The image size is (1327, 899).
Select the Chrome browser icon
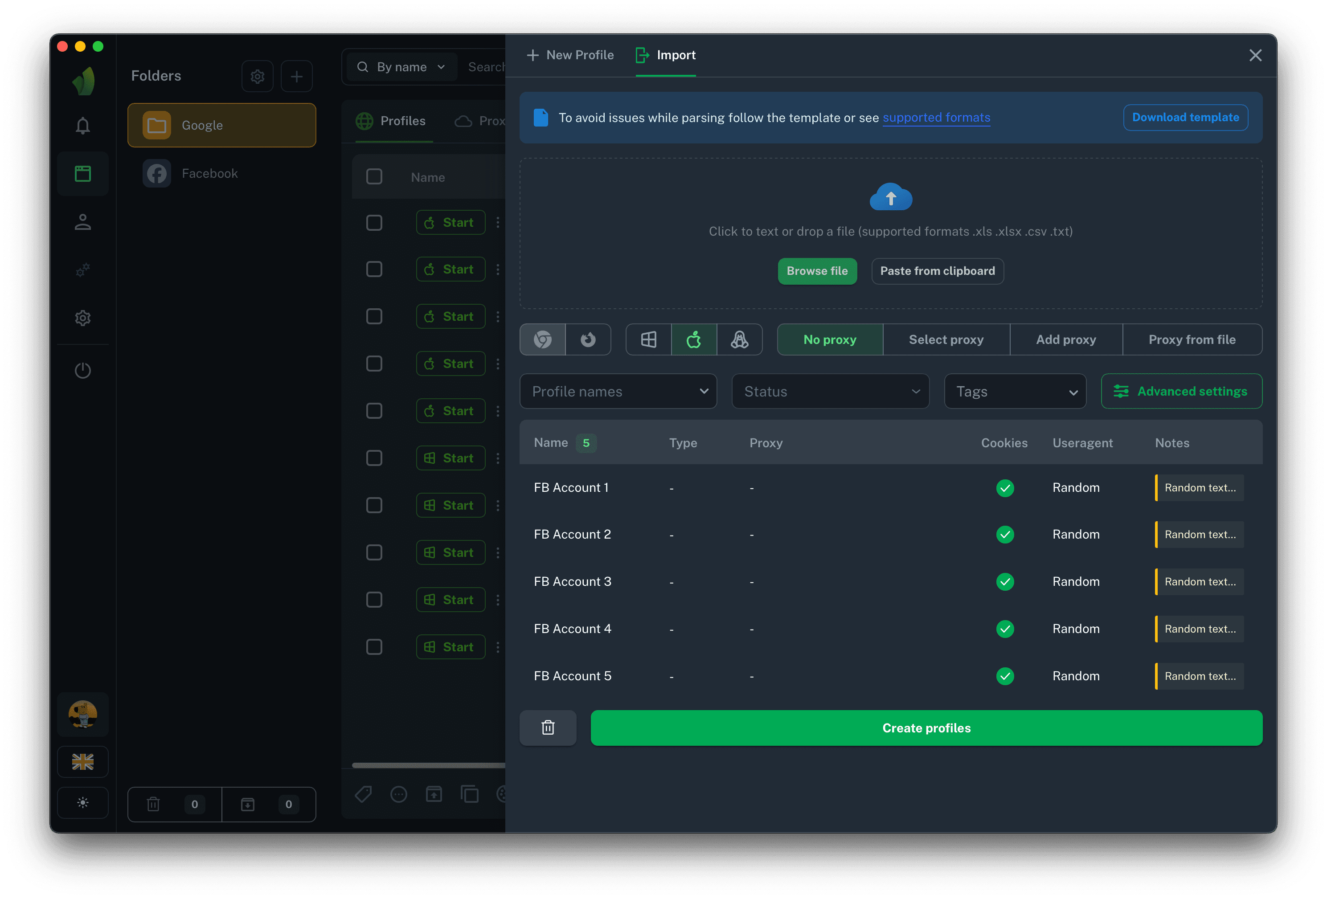(542, 339)
